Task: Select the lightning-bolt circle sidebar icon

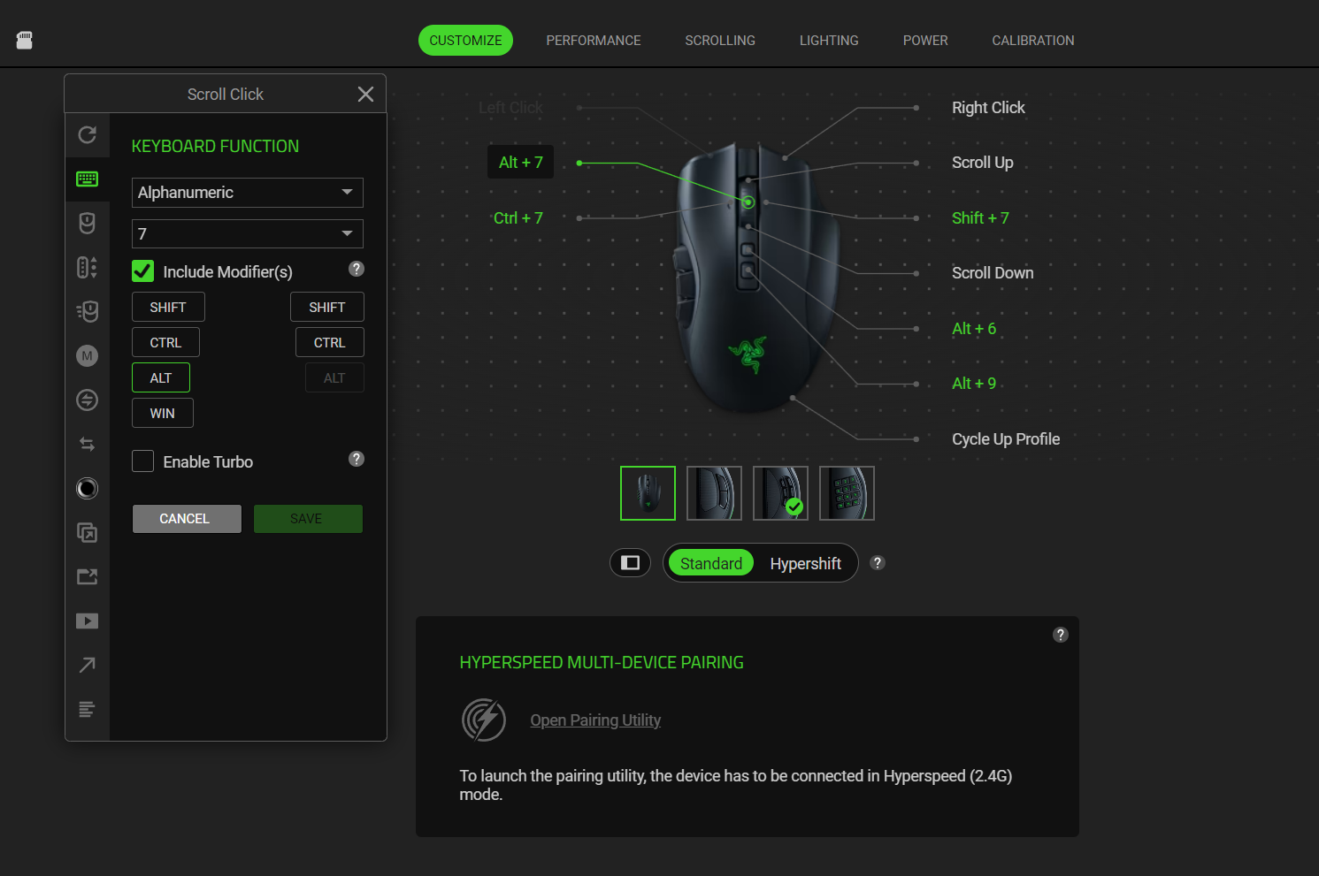Action: [87, 400]
